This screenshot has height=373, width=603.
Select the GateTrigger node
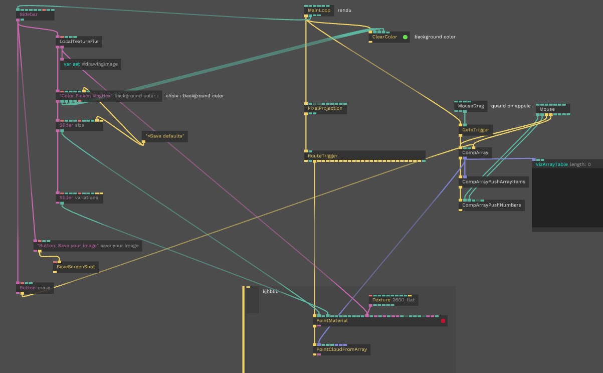click(475, 130)
